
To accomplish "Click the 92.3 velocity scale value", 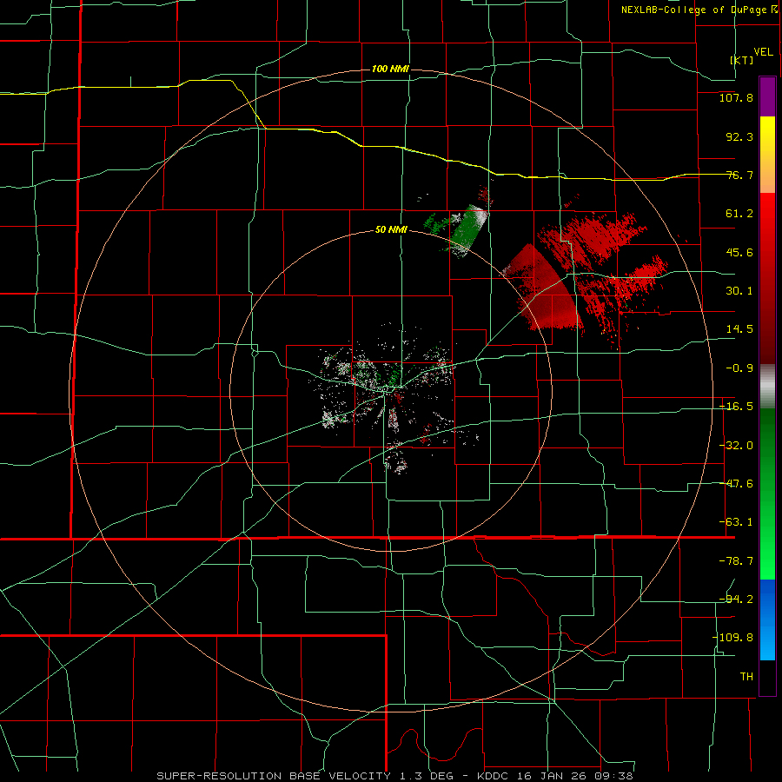I will [739, 136].
